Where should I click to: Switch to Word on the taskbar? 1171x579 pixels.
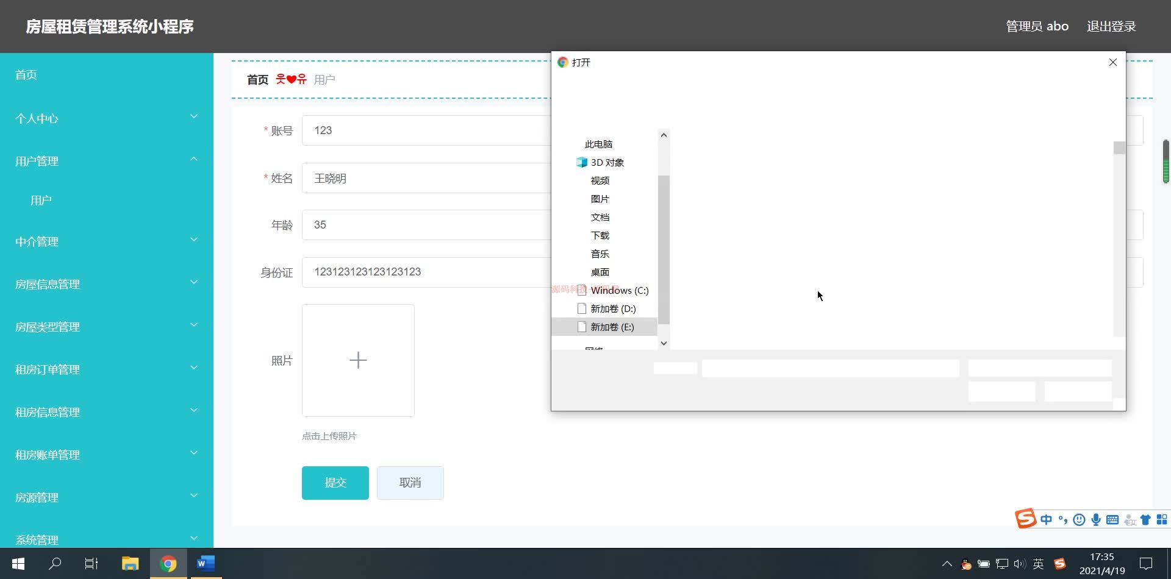[x=206, y=563]
